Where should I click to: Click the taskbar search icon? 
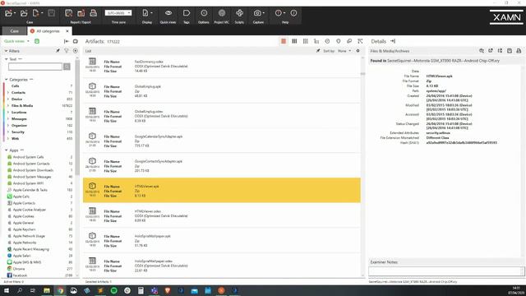coord(20,290)
